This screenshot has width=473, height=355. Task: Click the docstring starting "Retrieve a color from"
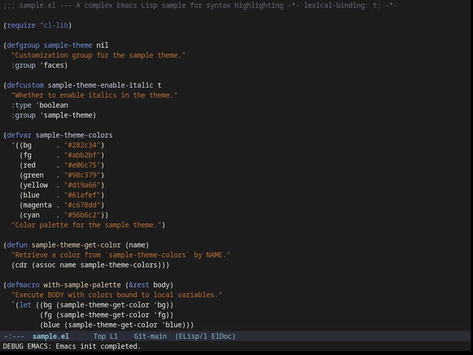click(121, 255)
